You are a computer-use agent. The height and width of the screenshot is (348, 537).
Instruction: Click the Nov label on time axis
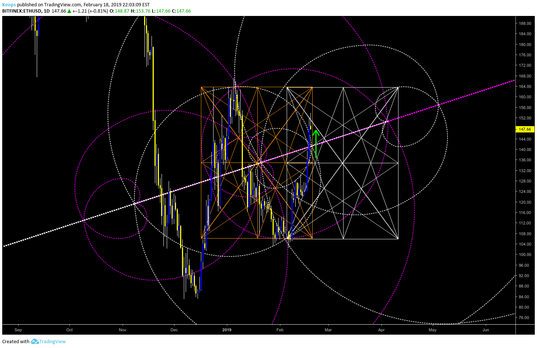tap(123, 330)
